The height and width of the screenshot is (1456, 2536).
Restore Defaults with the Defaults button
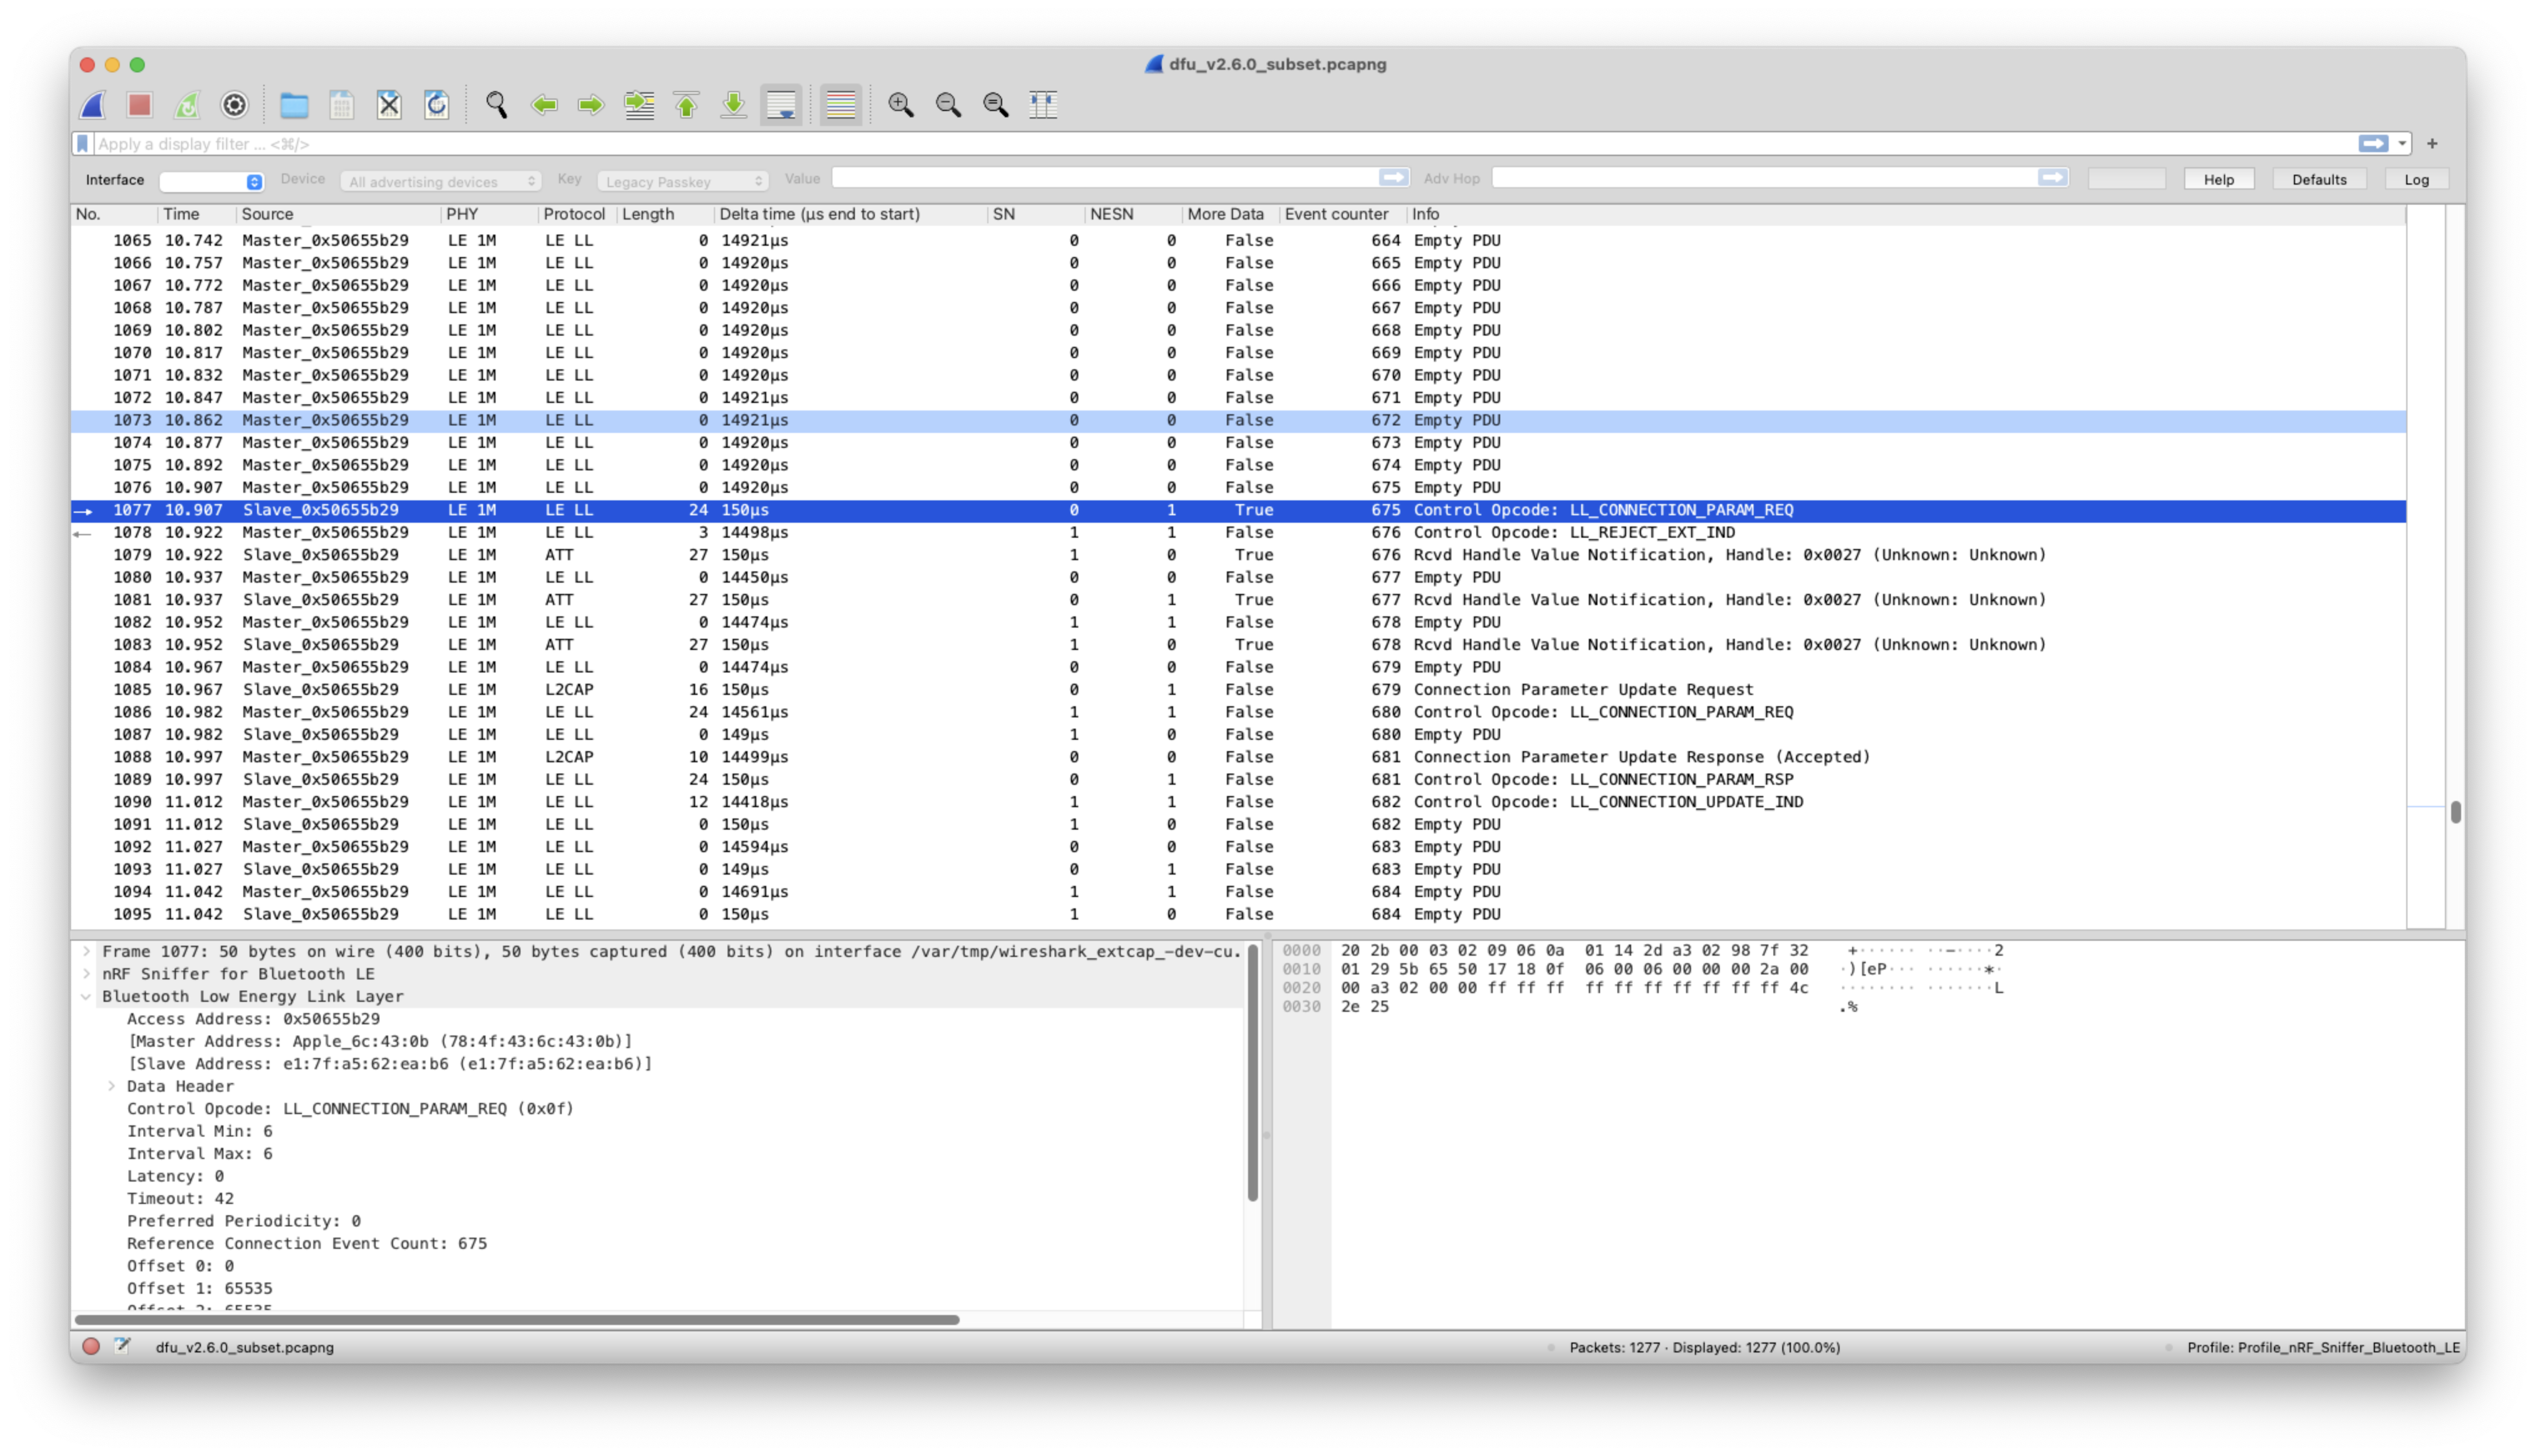tap(2320, 178)
